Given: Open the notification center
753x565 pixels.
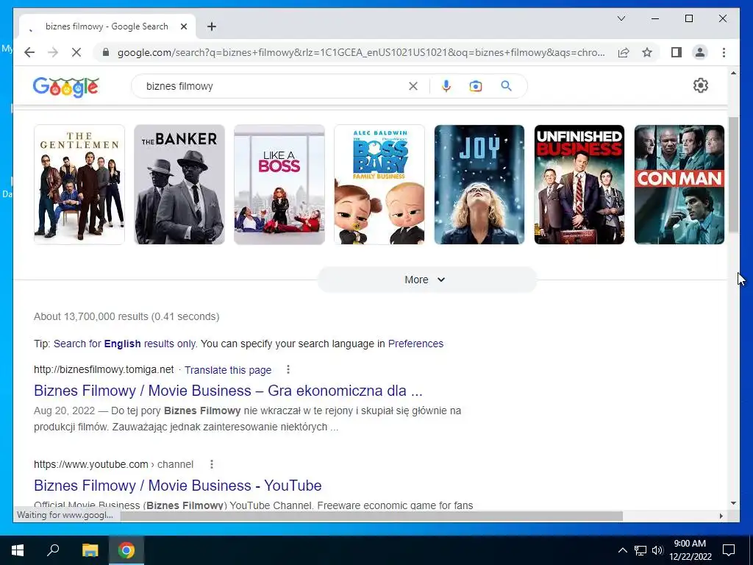Looking at the screenshot, I should [729, 550].
